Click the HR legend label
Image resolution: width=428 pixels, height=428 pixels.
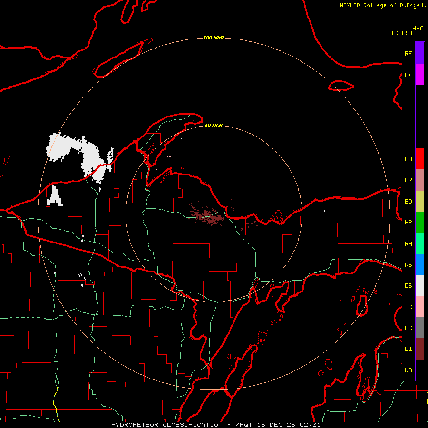(x=408, y=223)
